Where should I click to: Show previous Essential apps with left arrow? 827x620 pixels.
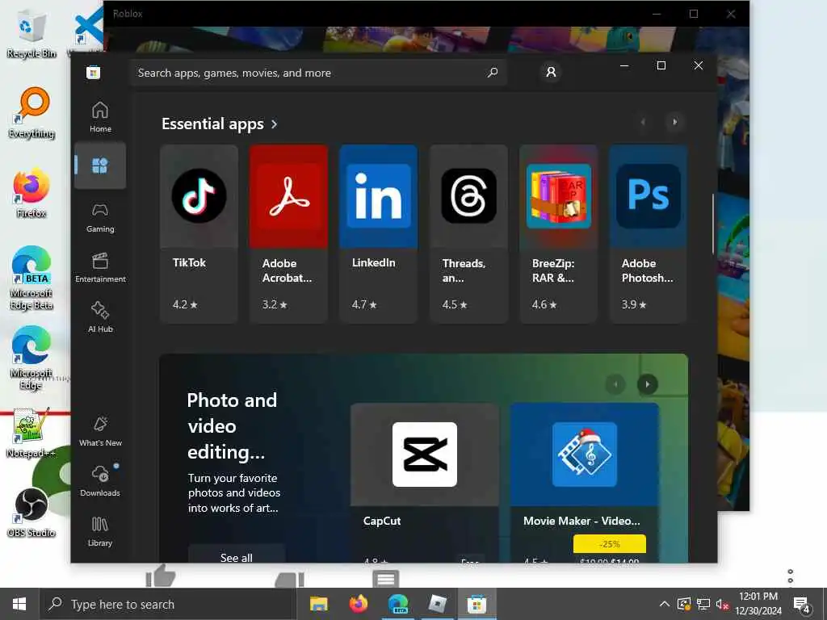click(643, 122)
